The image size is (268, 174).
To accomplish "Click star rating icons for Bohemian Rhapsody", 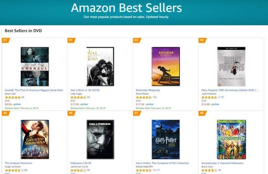I will click(143, 97).
